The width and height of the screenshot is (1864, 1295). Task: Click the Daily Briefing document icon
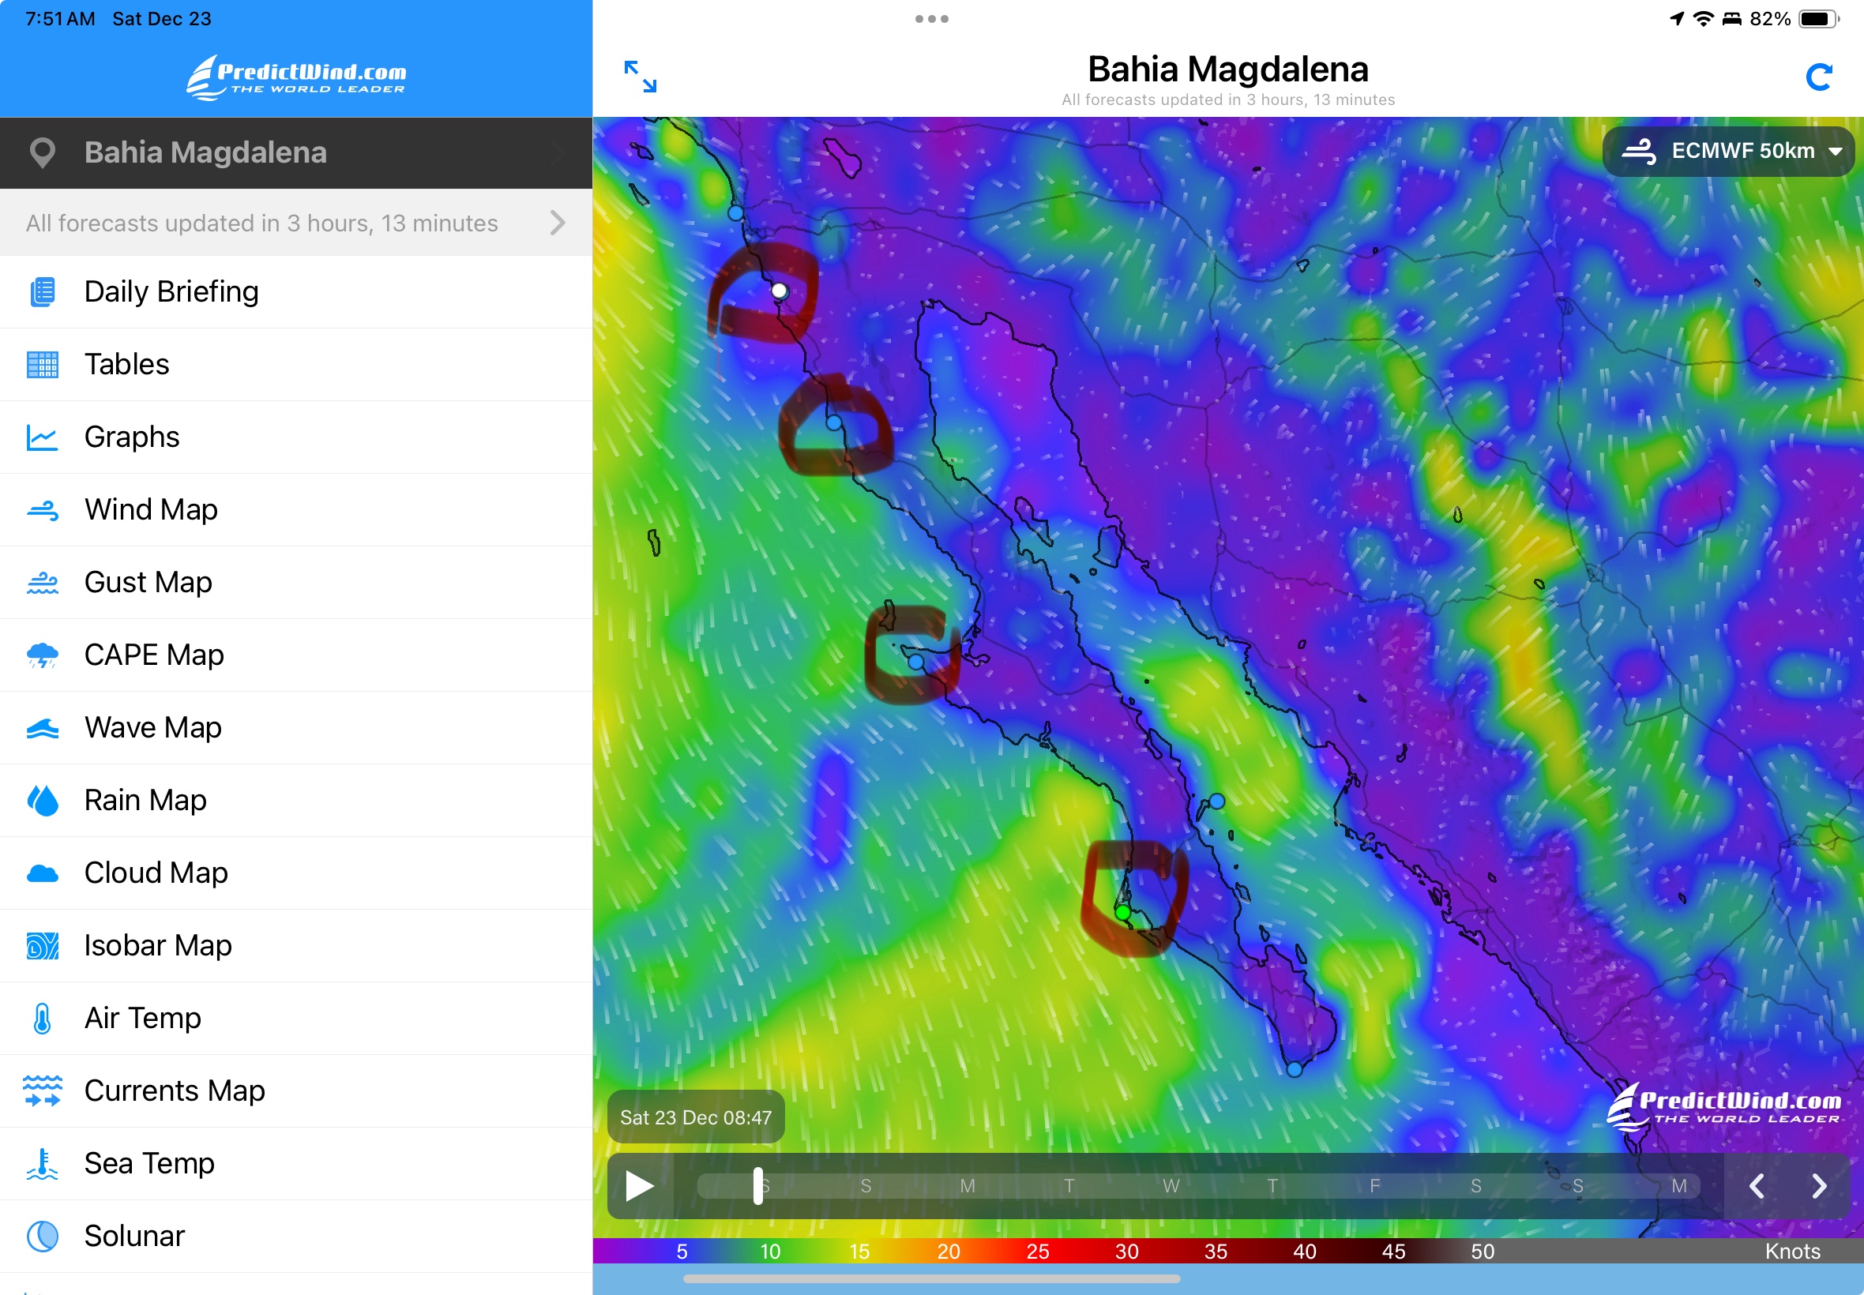42,292
